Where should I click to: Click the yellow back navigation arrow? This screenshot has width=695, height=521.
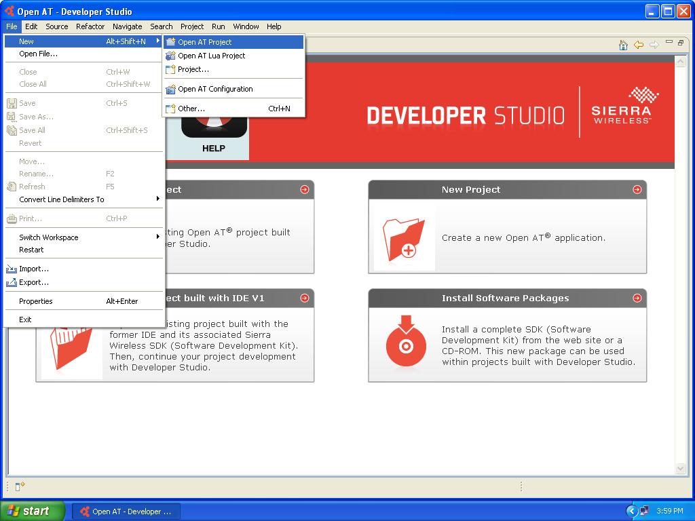639,45
